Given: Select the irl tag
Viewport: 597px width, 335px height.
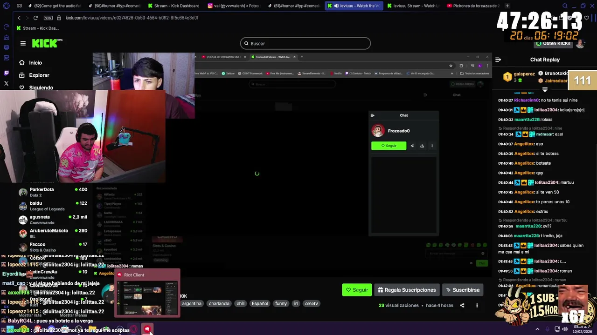Looking at the screenshot, I should [296, 303].
